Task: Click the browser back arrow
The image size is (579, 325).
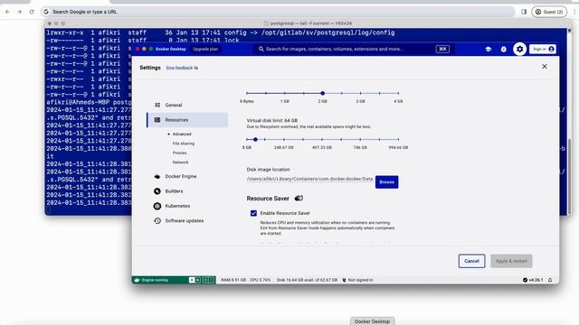Action: click(7, 12)
